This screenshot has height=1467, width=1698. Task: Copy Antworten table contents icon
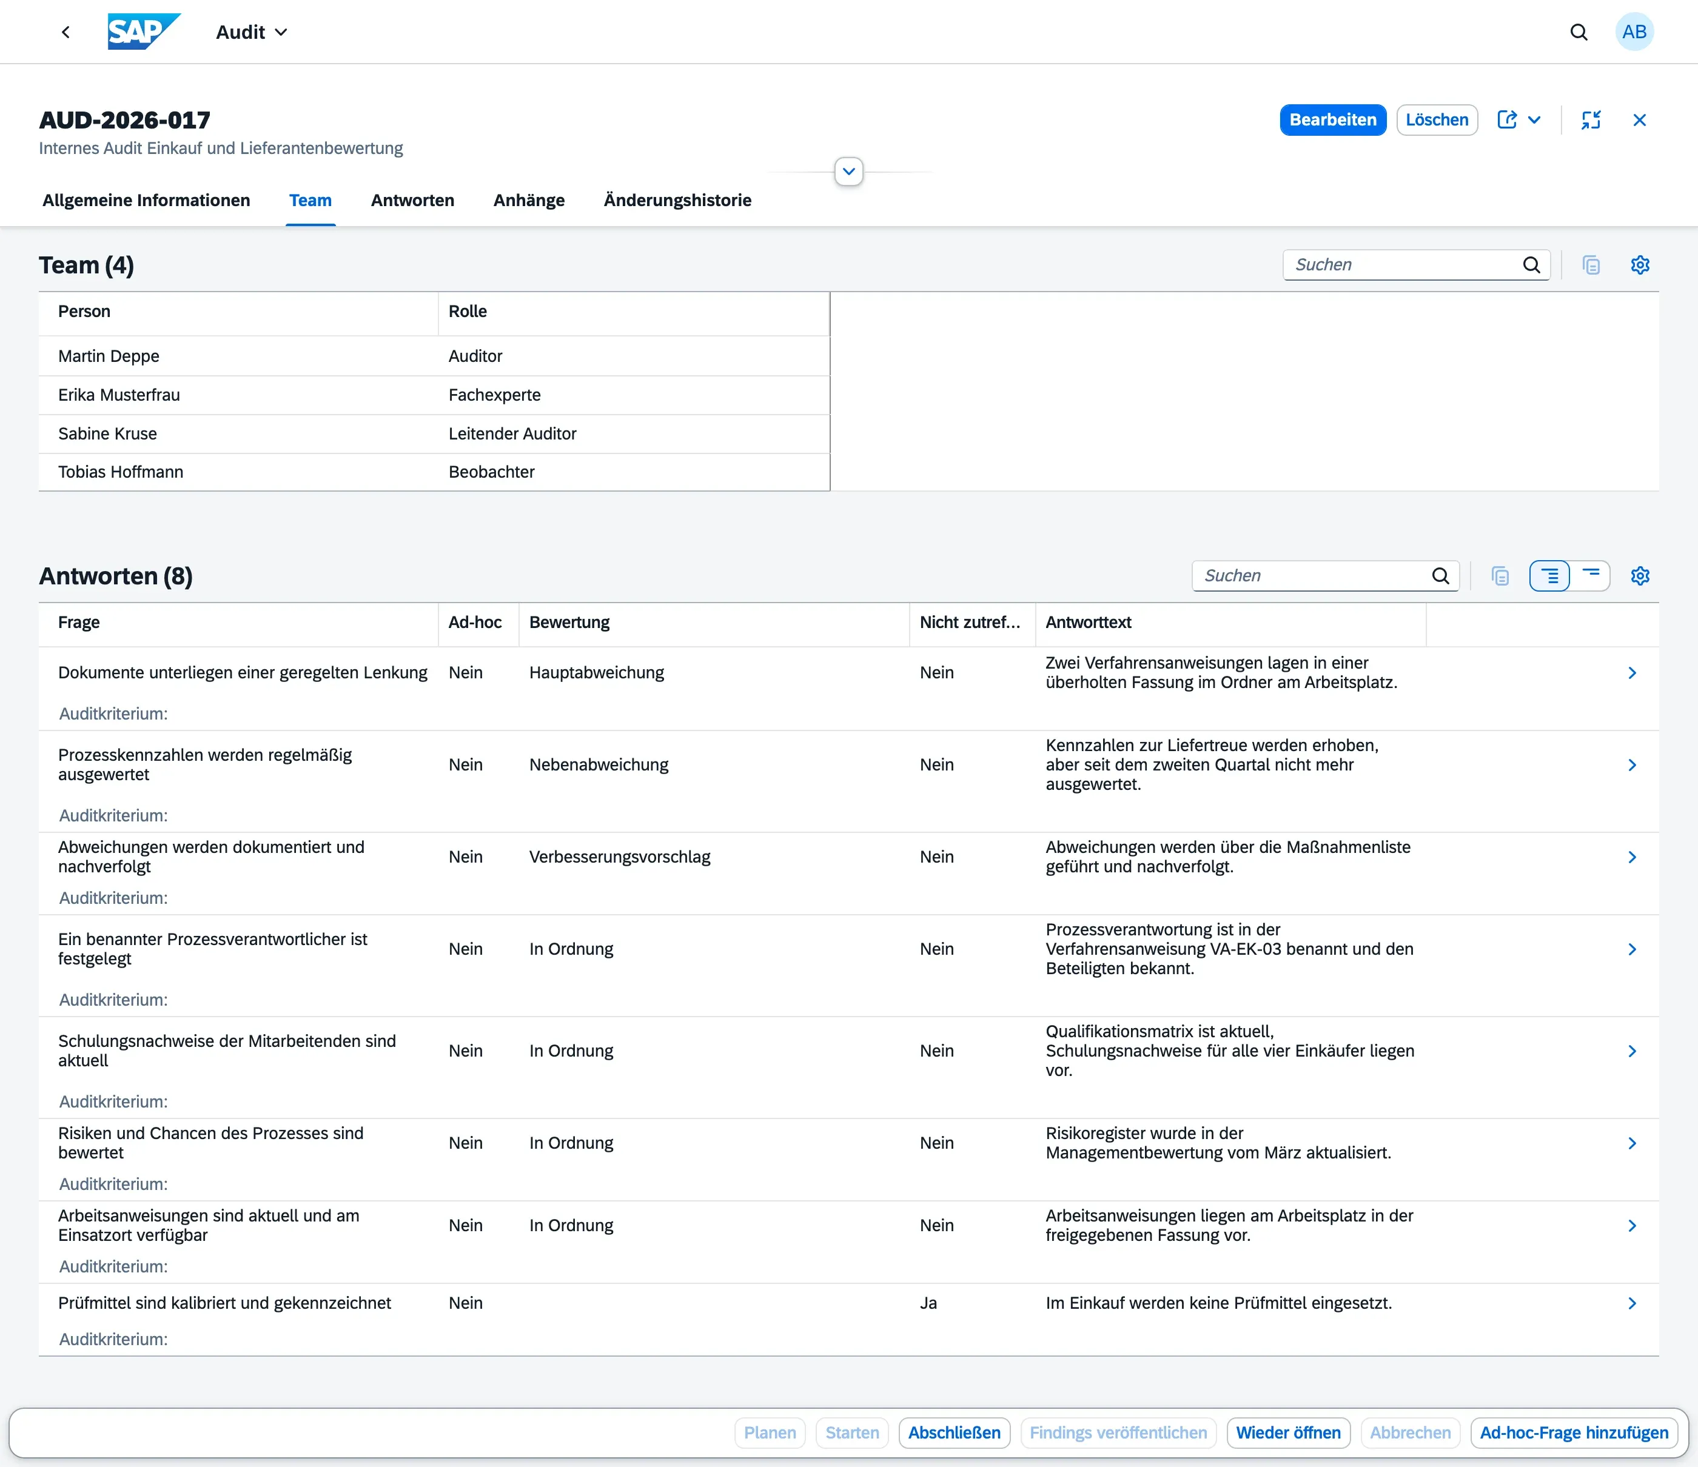pos(1500,576)
